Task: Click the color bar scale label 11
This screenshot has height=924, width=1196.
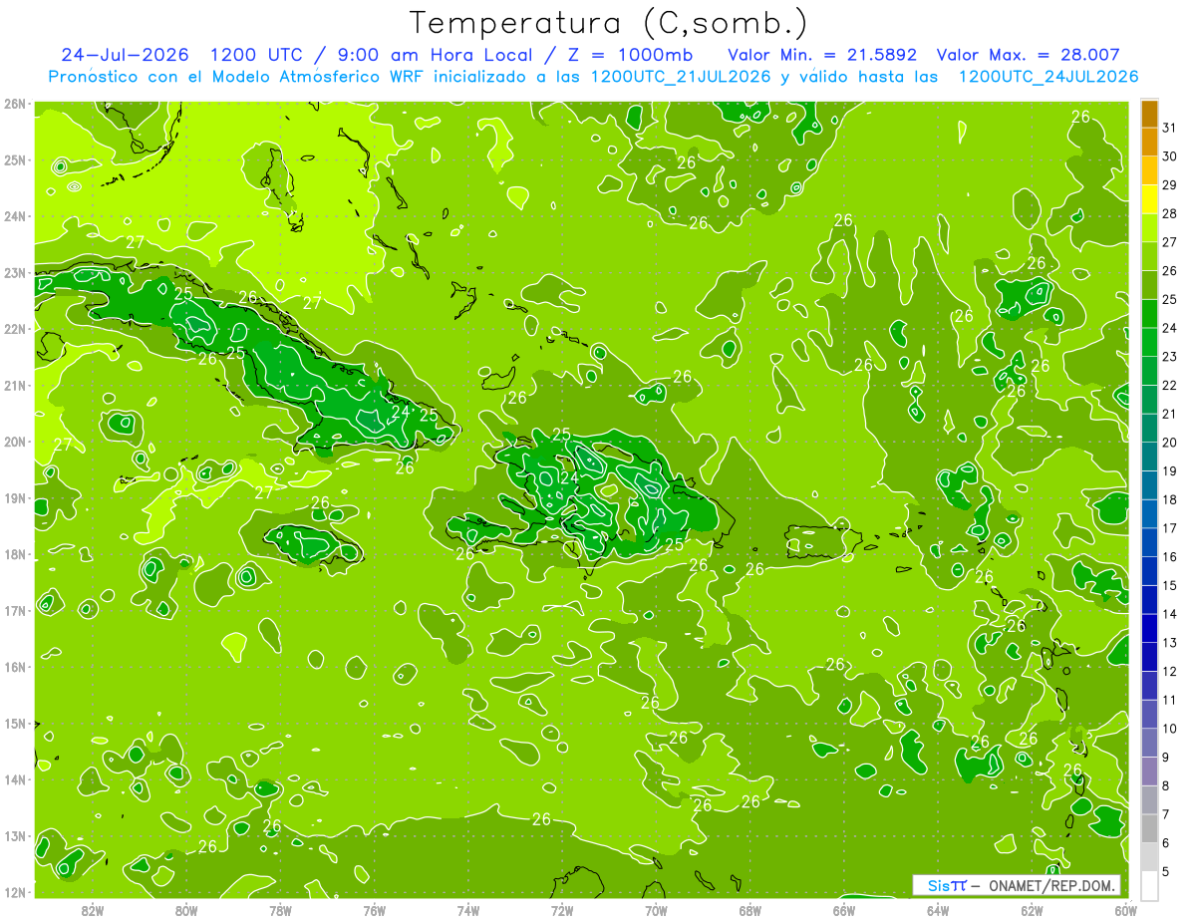Action: point(1169,700)
